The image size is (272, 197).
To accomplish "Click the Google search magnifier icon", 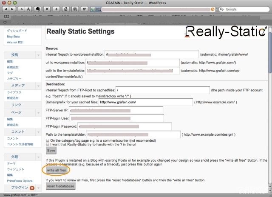I will point(222,9).
